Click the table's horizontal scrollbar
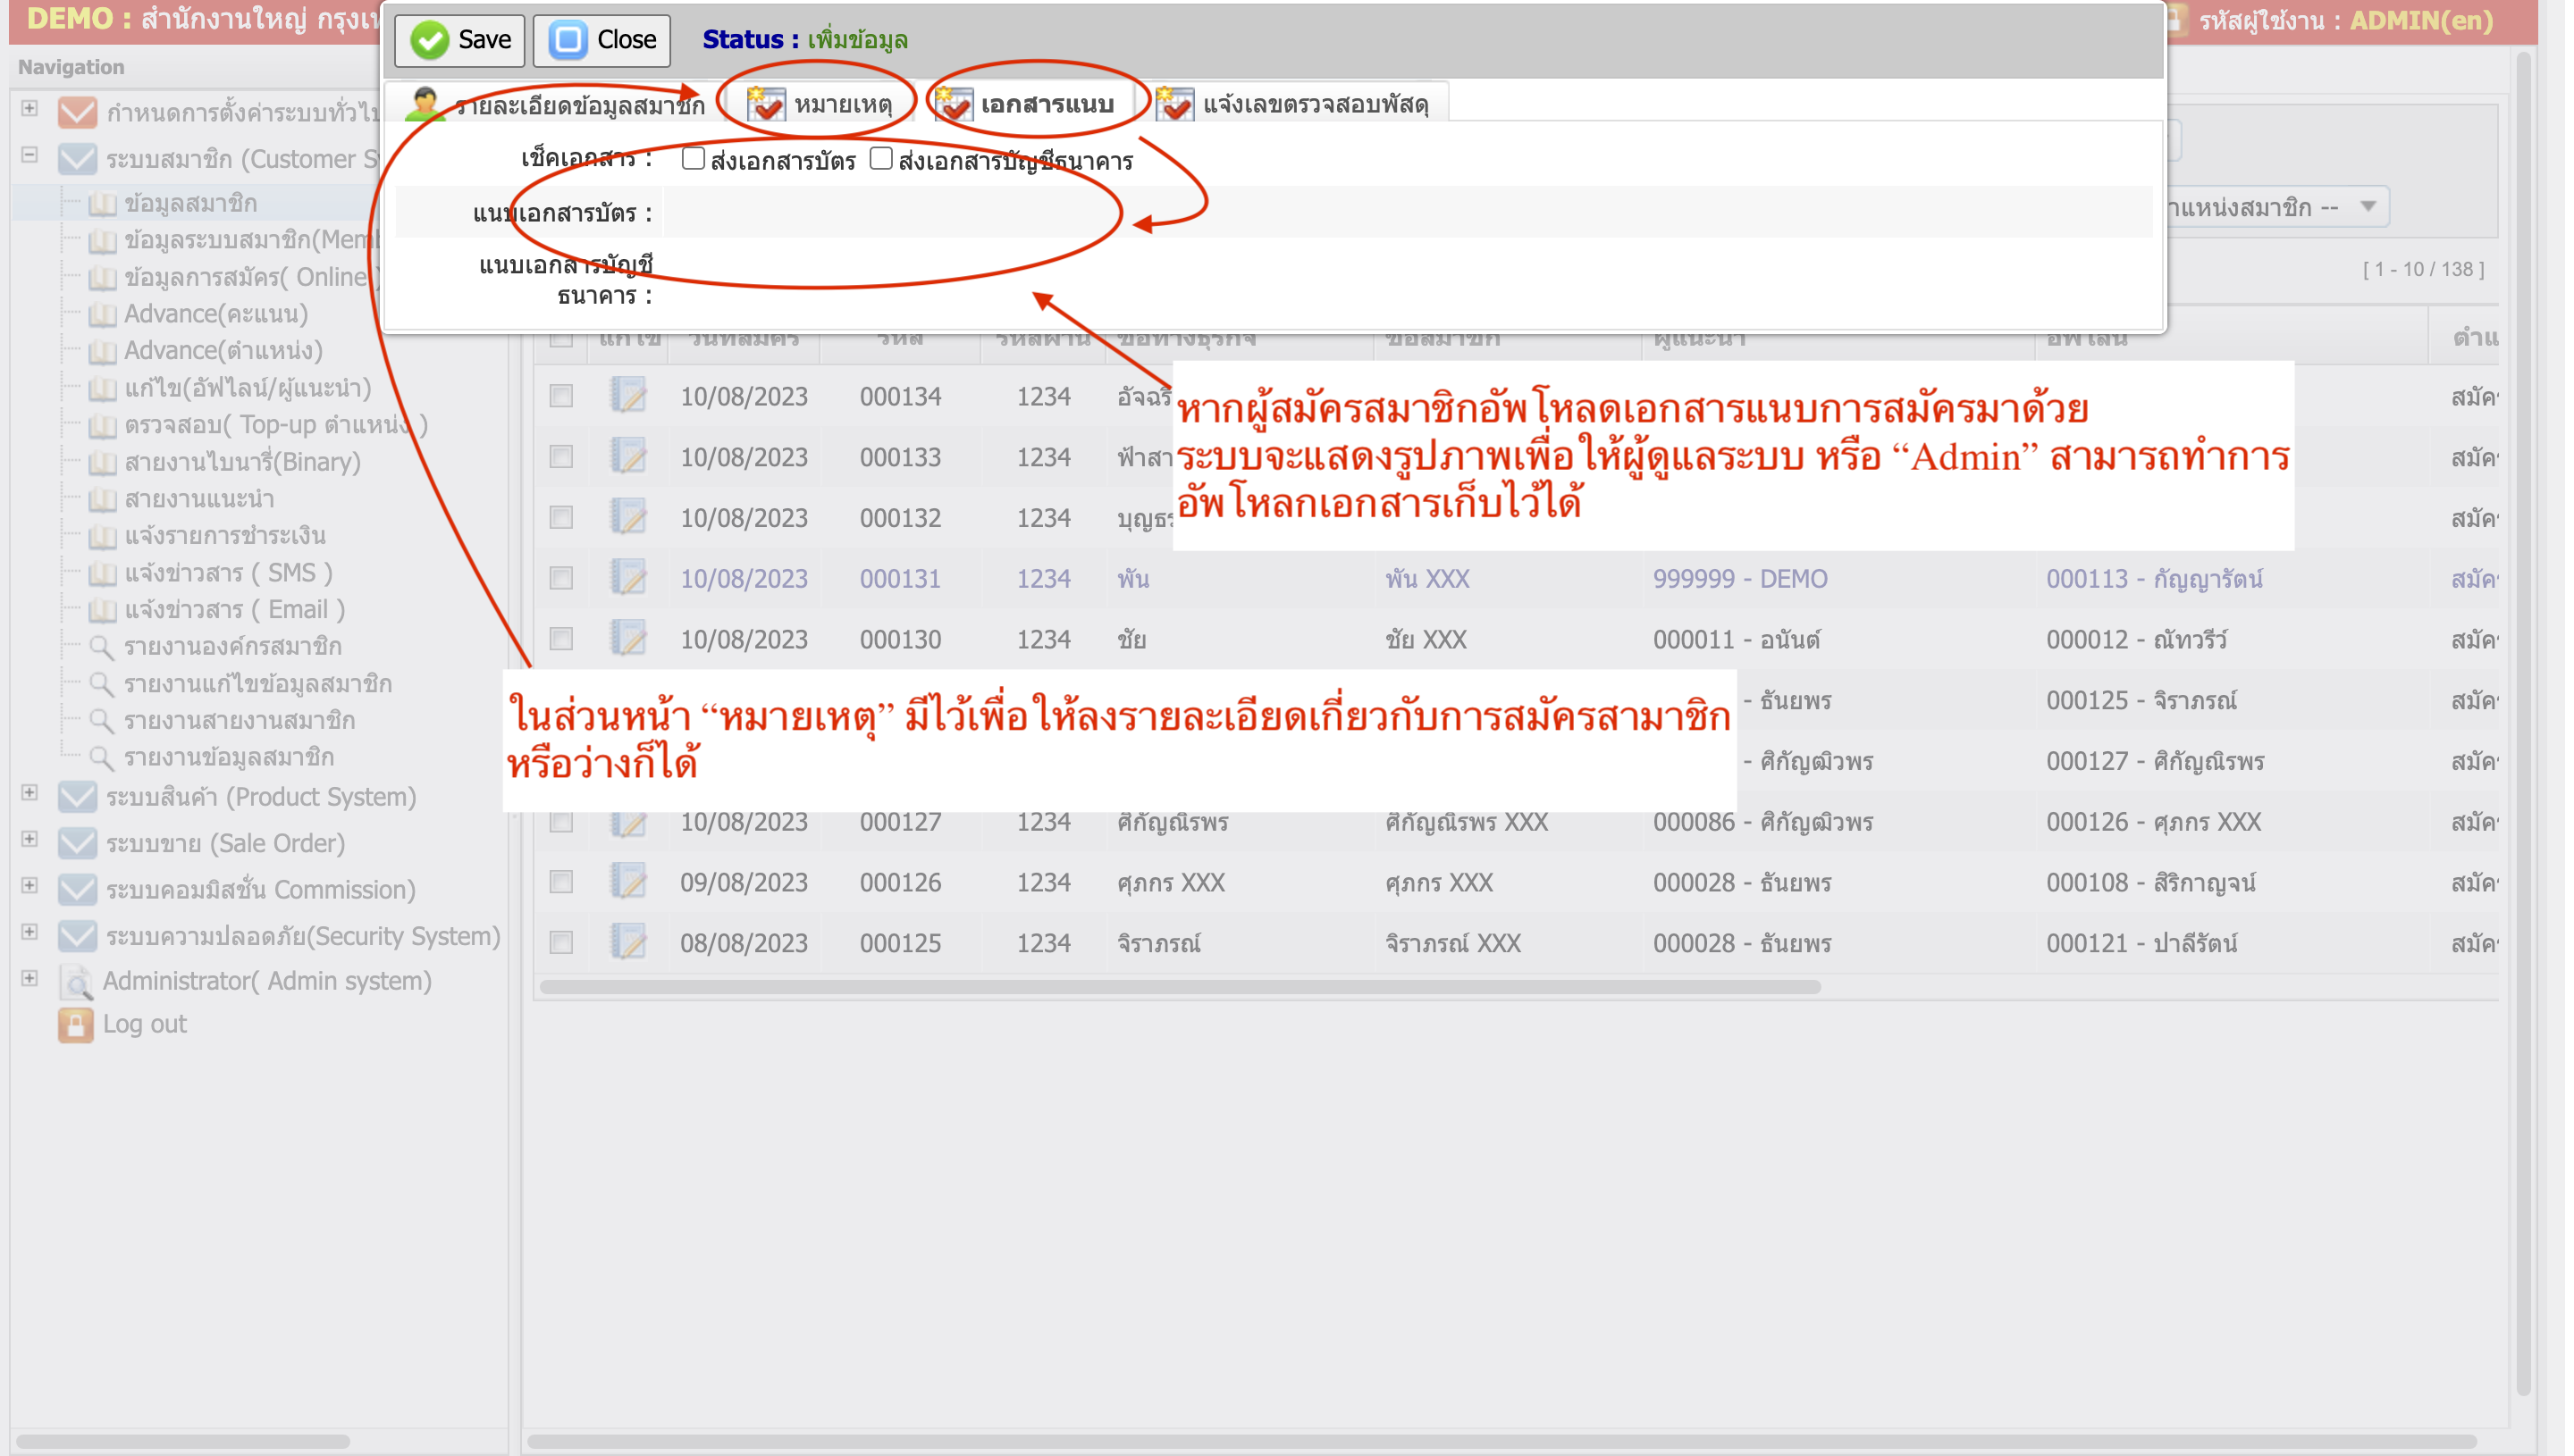 tap(1182, 988)
